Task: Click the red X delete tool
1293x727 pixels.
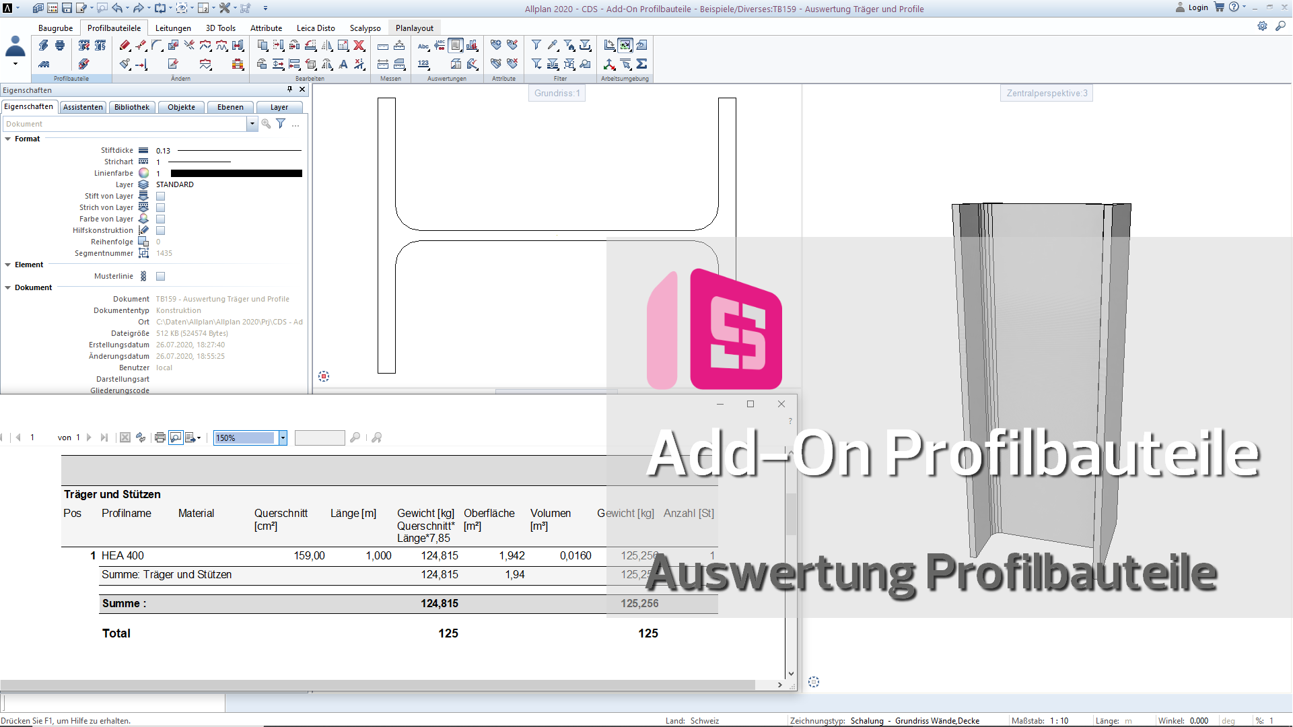Action: point(359,46)
